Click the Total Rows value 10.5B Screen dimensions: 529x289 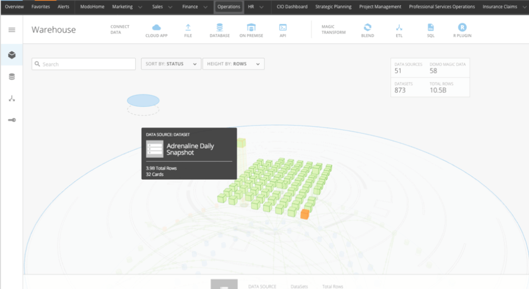pos(438,90)
